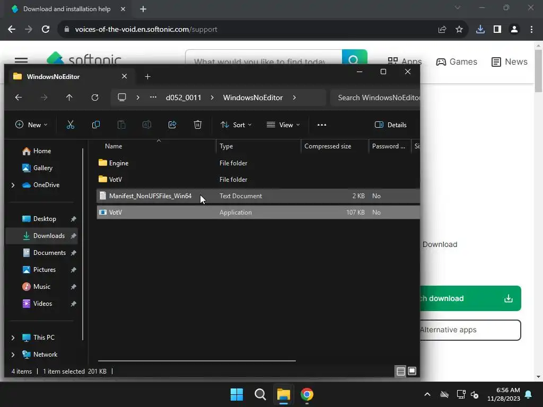The width and height of the screenshot is (543, 407).
Task: Go back in the Chrome browser
Action: (x=12, y=30)
